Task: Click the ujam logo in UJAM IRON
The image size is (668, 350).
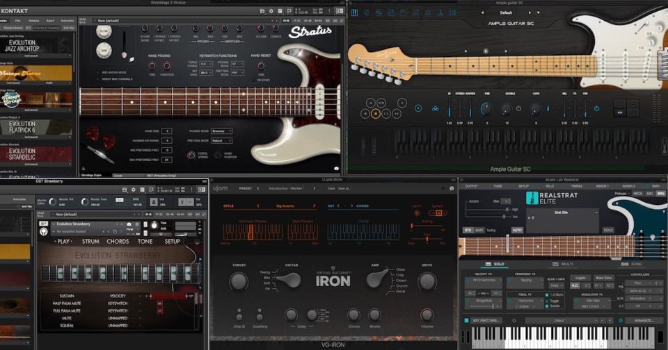Action: click(221, 188)
